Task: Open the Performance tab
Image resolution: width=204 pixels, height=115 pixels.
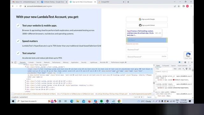Action: click(56, 62)
